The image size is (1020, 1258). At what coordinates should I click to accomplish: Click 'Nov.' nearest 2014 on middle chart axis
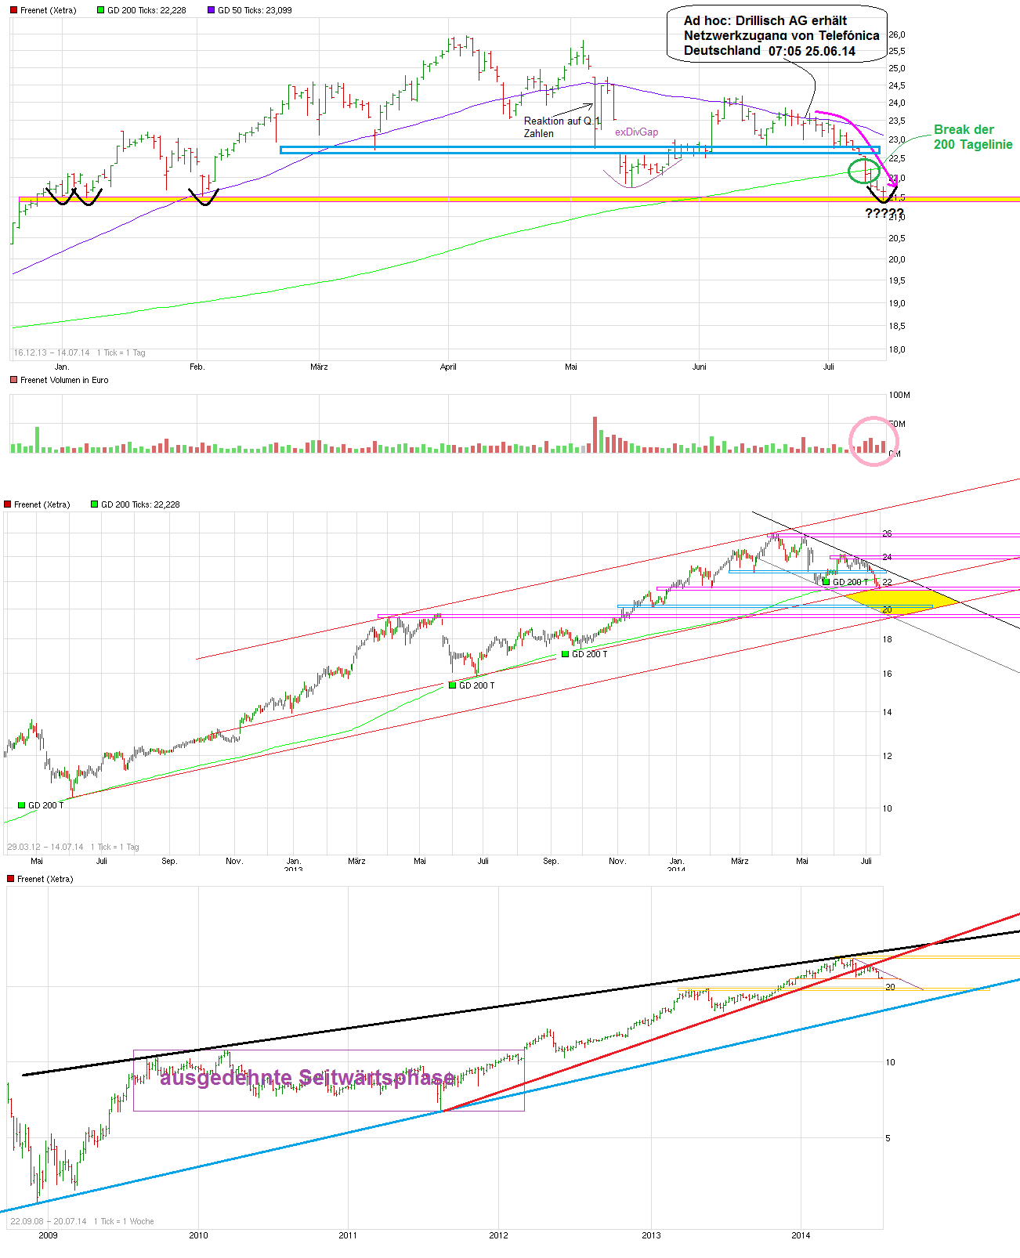(x=617, y=861)
